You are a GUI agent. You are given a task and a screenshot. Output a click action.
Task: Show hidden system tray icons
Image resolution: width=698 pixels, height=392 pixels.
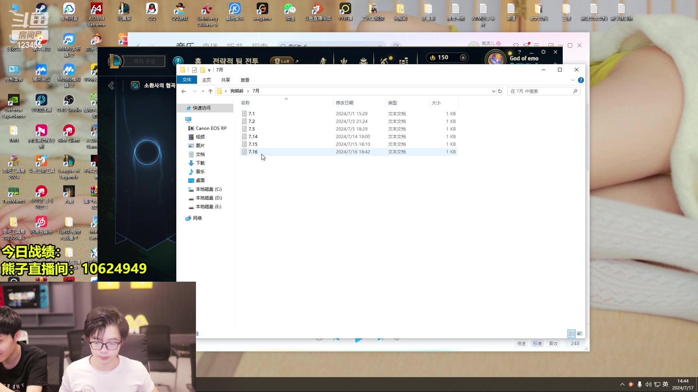622,384
